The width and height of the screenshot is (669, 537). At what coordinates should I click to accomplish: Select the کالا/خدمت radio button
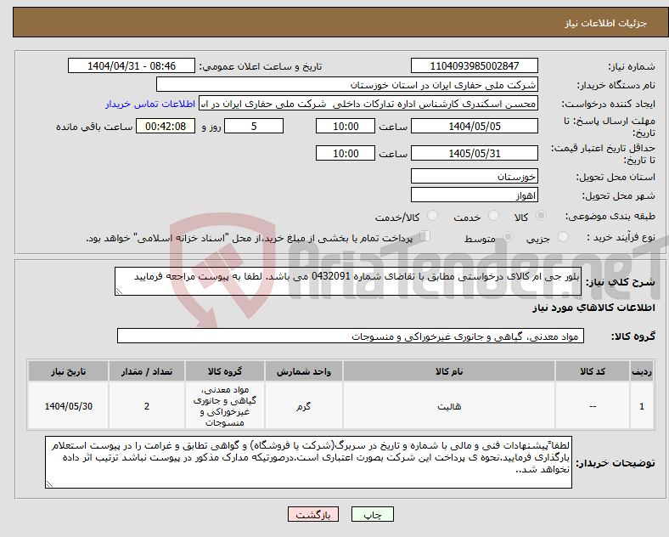click(x=432, y=216)
